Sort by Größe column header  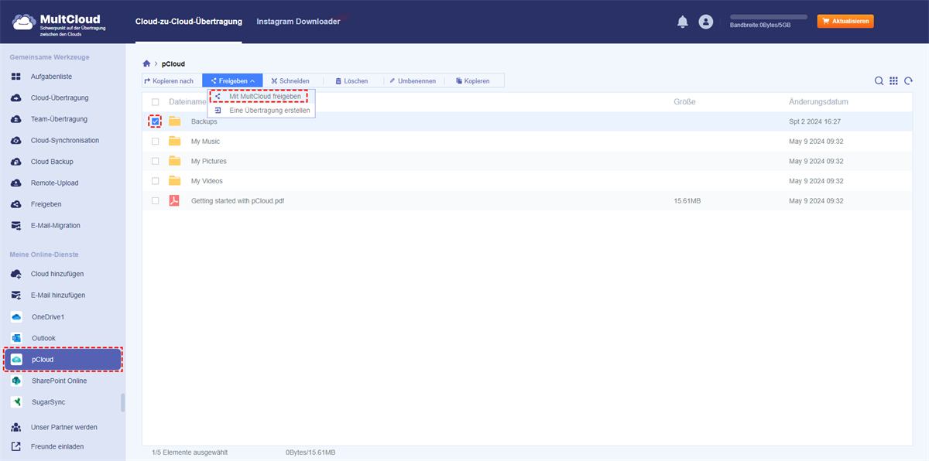click(684, 102)
